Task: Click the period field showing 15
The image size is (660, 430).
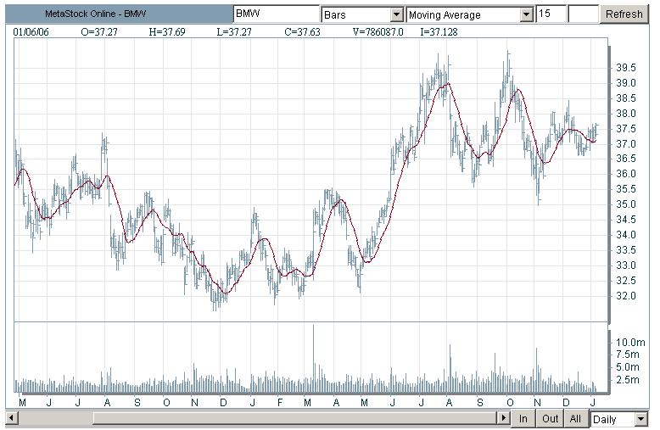Action: click(551, 14)
